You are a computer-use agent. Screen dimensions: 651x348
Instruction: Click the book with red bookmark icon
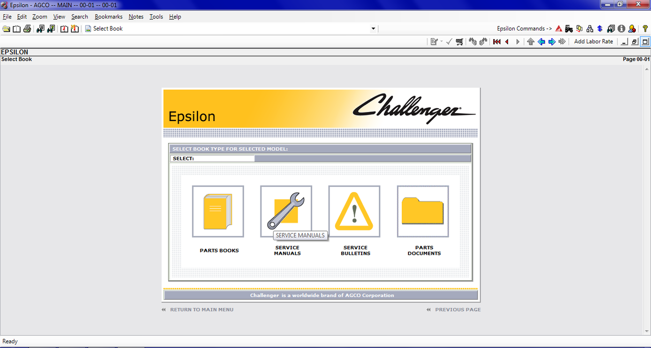[x=65, y=29]
